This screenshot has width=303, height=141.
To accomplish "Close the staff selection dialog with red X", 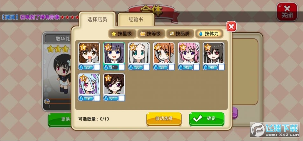I will click(231, 26).
